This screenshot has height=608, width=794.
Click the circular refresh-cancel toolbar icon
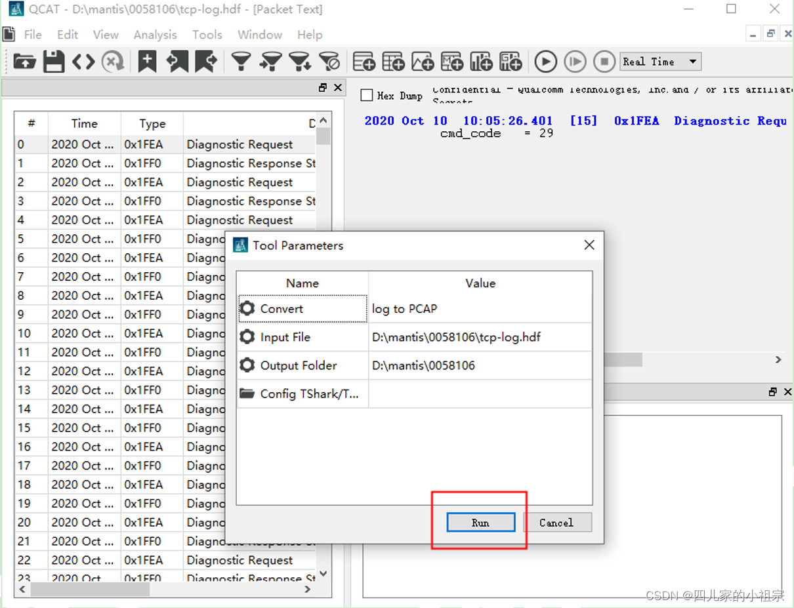(x=113, y=62)
